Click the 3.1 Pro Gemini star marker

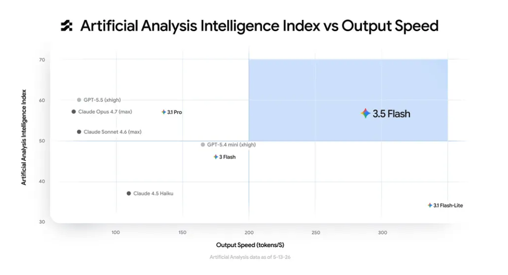click(x=164, y=112)
